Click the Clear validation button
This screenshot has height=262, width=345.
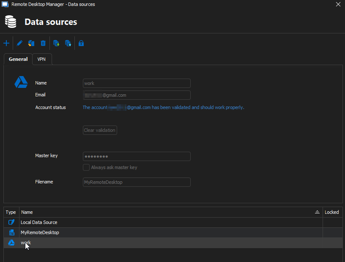100,130
